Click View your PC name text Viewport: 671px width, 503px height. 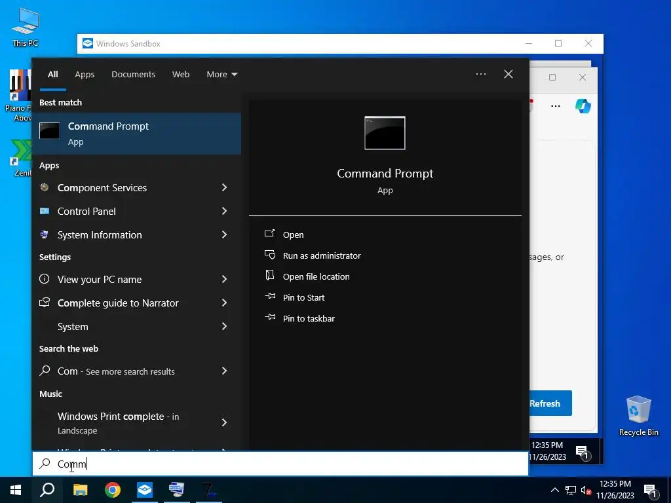100,279
